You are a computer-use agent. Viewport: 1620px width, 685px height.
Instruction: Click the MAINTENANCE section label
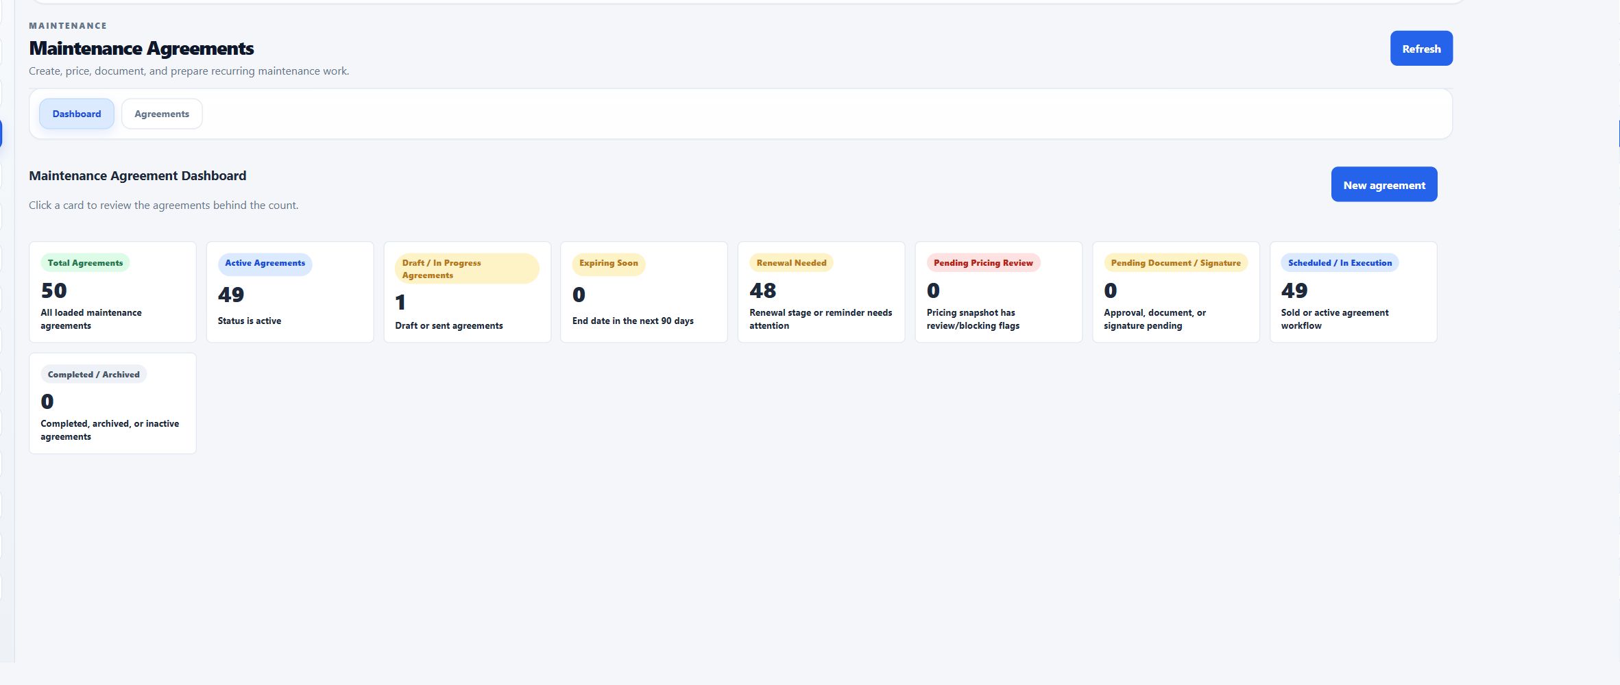(x=68, y=26)
